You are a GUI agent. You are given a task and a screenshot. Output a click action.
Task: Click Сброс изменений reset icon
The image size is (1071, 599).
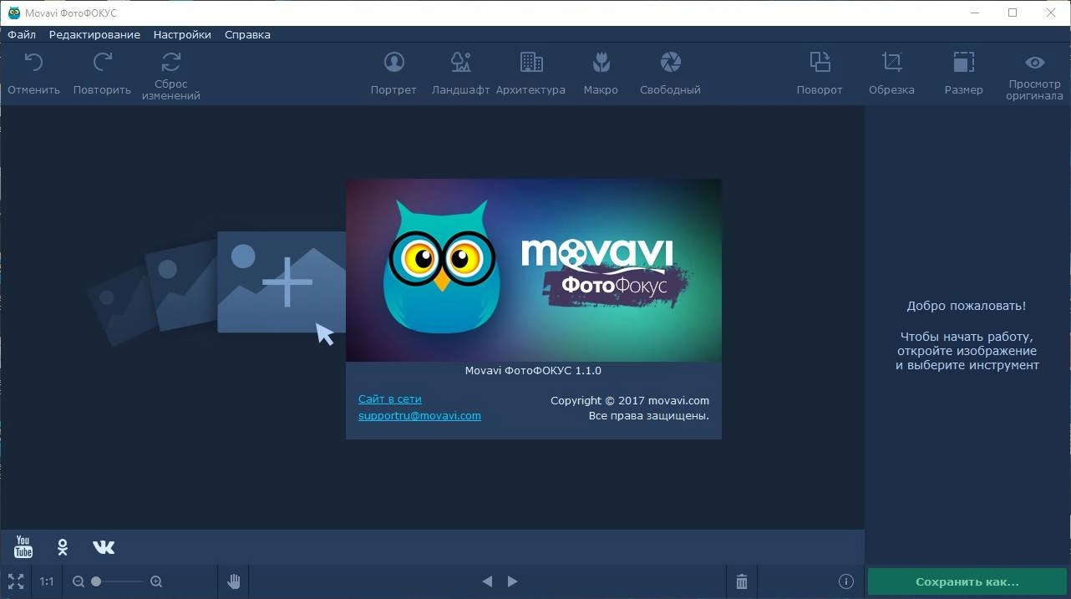pyautogui.click(x=171, y=62)
